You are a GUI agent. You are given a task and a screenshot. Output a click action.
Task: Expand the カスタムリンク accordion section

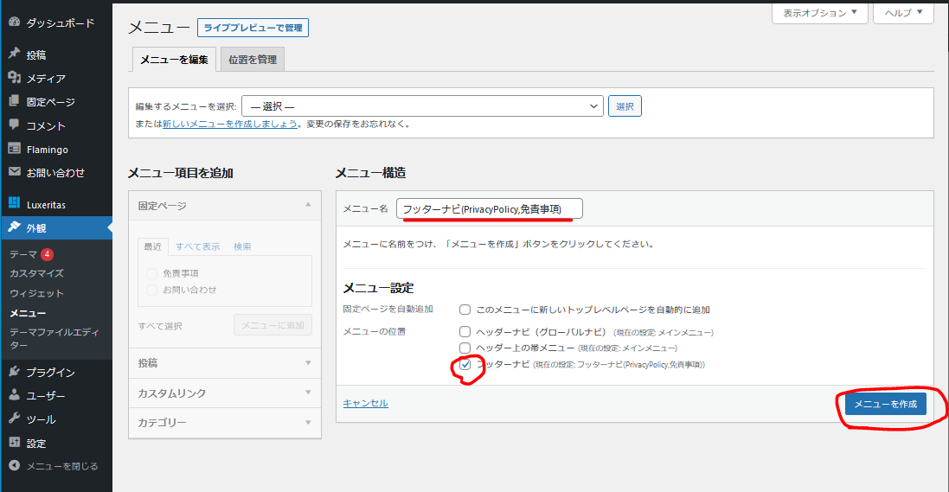pyautogui.click(x=224, y=393)
